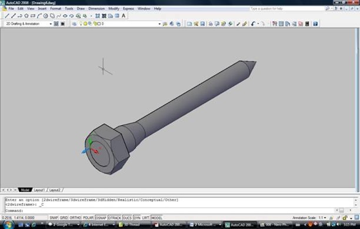Toggle OTRACK in status bar

click(x=114, y=217)
